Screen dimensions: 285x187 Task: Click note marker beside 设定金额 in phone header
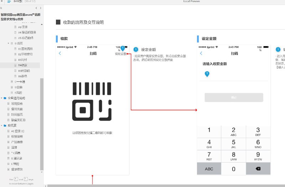click(x=123, y=48)
